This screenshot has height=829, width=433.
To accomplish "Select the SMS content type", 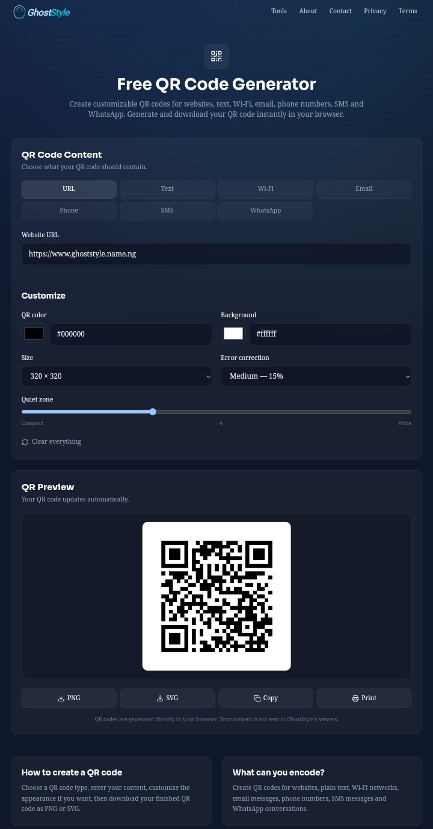I will (x=167, y=211).
